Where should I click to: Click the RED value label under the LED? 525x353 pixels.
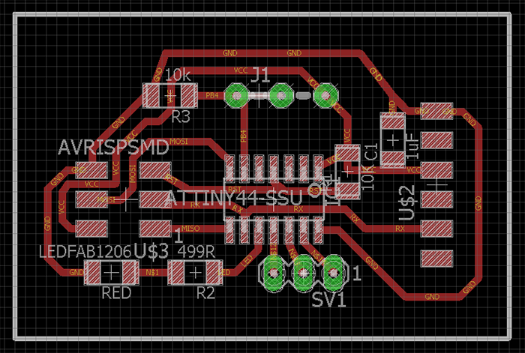[116, 293]
